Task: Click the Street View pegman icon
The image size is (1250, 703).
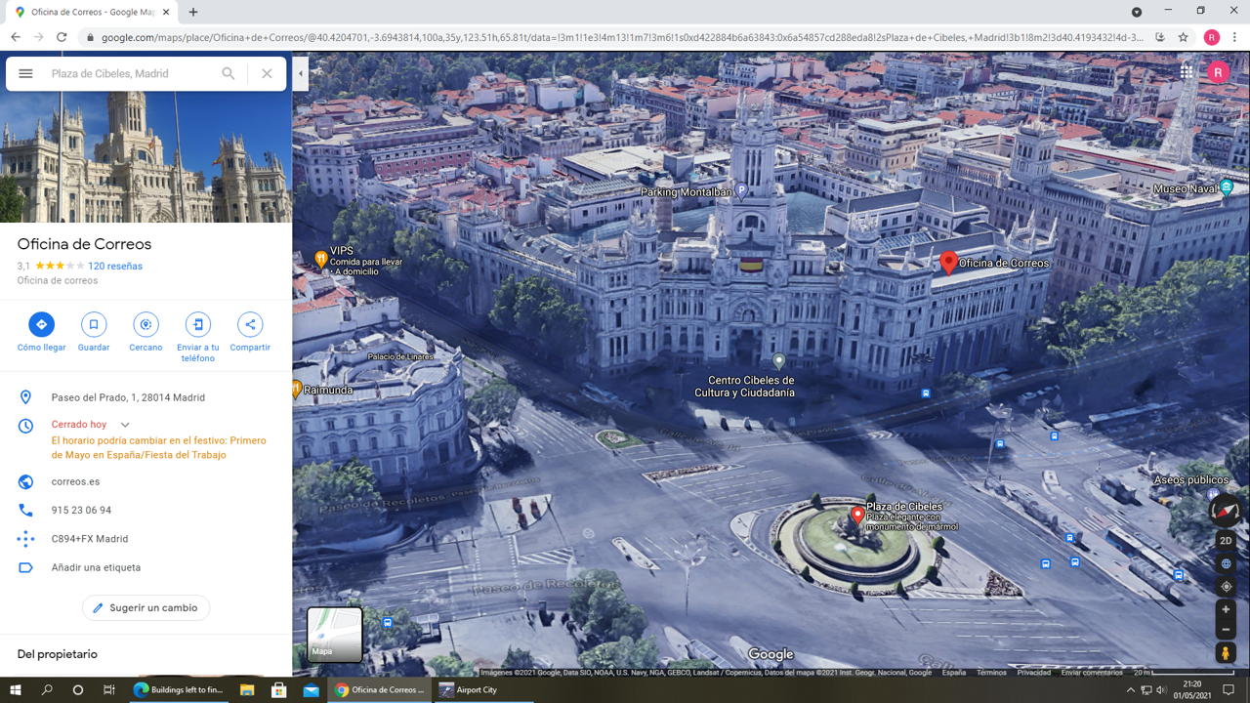Action: coord(1225,653)
